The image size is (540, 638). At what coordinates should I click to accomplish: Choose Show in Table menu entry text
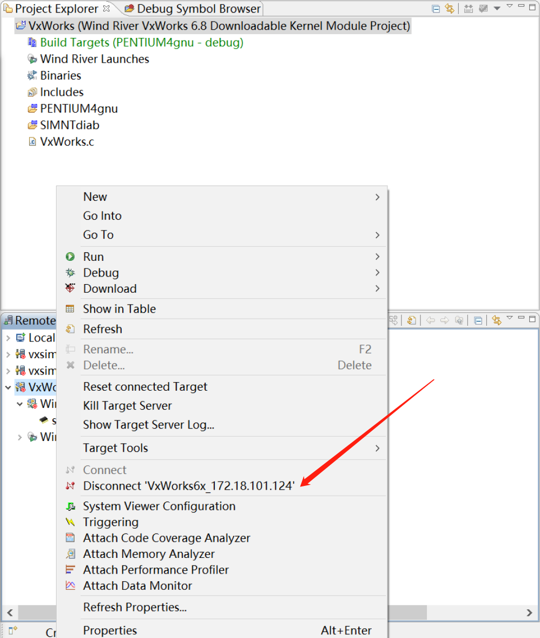pos(119,309)
